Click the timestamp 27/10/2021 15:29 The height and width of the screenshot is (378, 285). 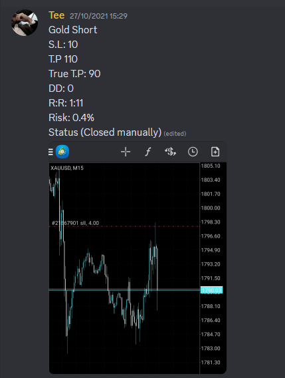point(98,16)
